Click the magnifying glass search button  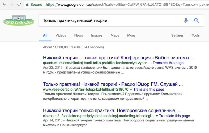[x=196, y=20]
